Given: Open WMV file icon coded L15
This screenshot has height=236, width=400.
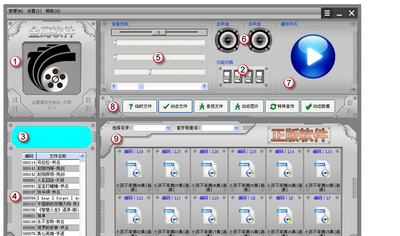Looking at the screenshot, I should [x=247, y=169].
